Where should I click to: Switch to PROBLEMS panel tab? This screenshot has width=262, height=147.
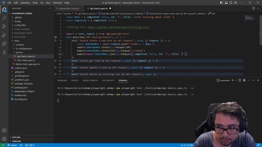(x=62, y=80)
